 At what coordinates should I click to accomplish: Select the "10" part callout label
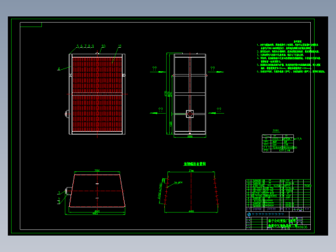click(103, 46)
